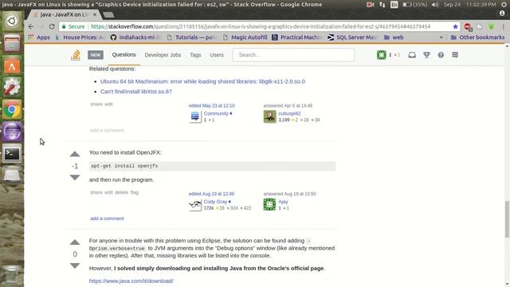Open the Magic Autofill bookmark
The height and width of the screenshot is (287, 510).
coord(245,37)
